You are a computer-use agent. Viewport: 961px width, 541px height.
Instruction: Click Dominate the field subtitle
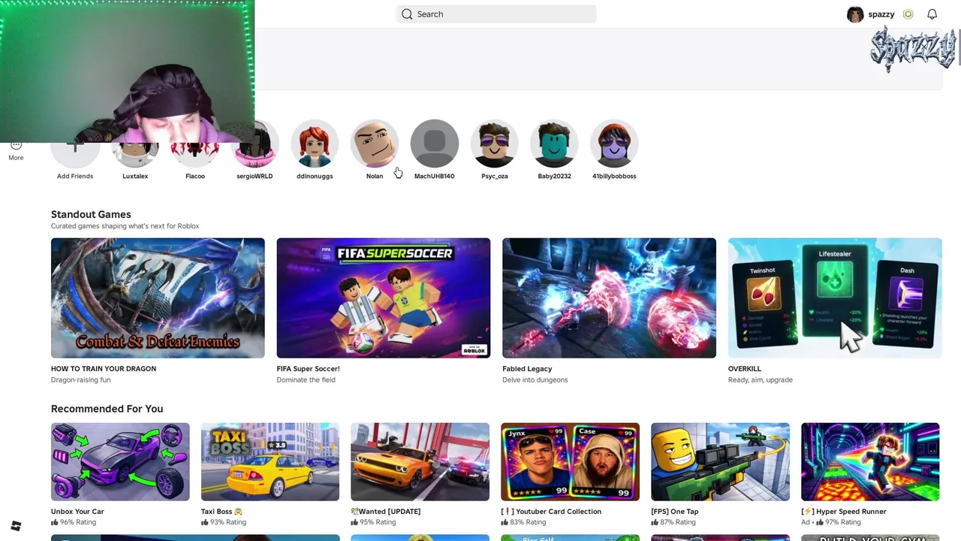click(306, 380)
